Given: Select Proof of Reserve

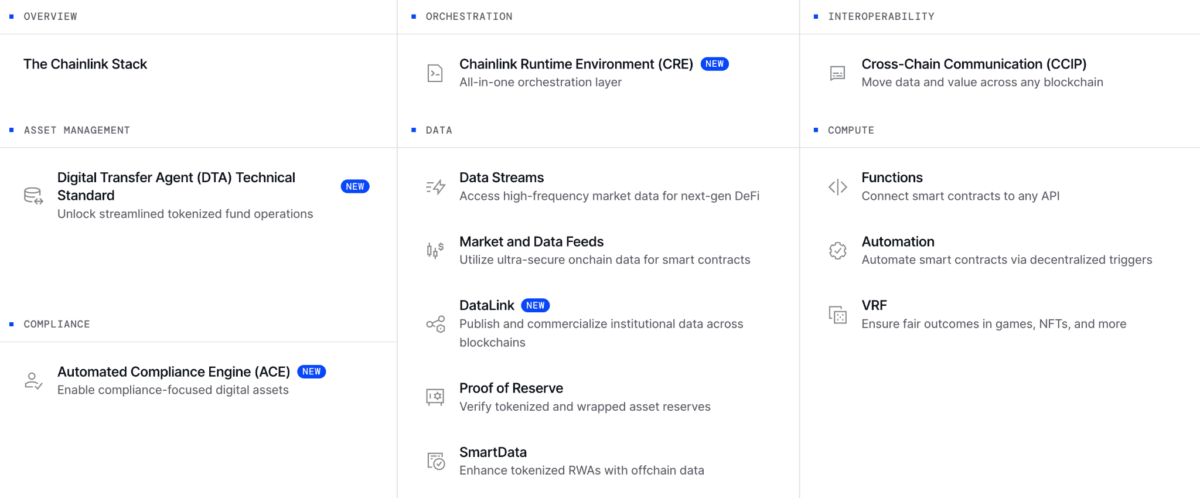Looking at the screenshot, I should [511, 388].
